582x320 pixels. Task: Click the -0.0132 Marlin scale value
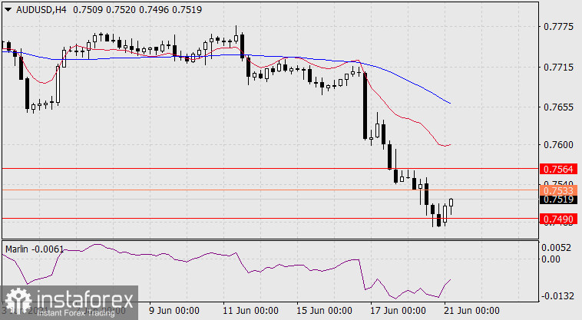[556, 296]
